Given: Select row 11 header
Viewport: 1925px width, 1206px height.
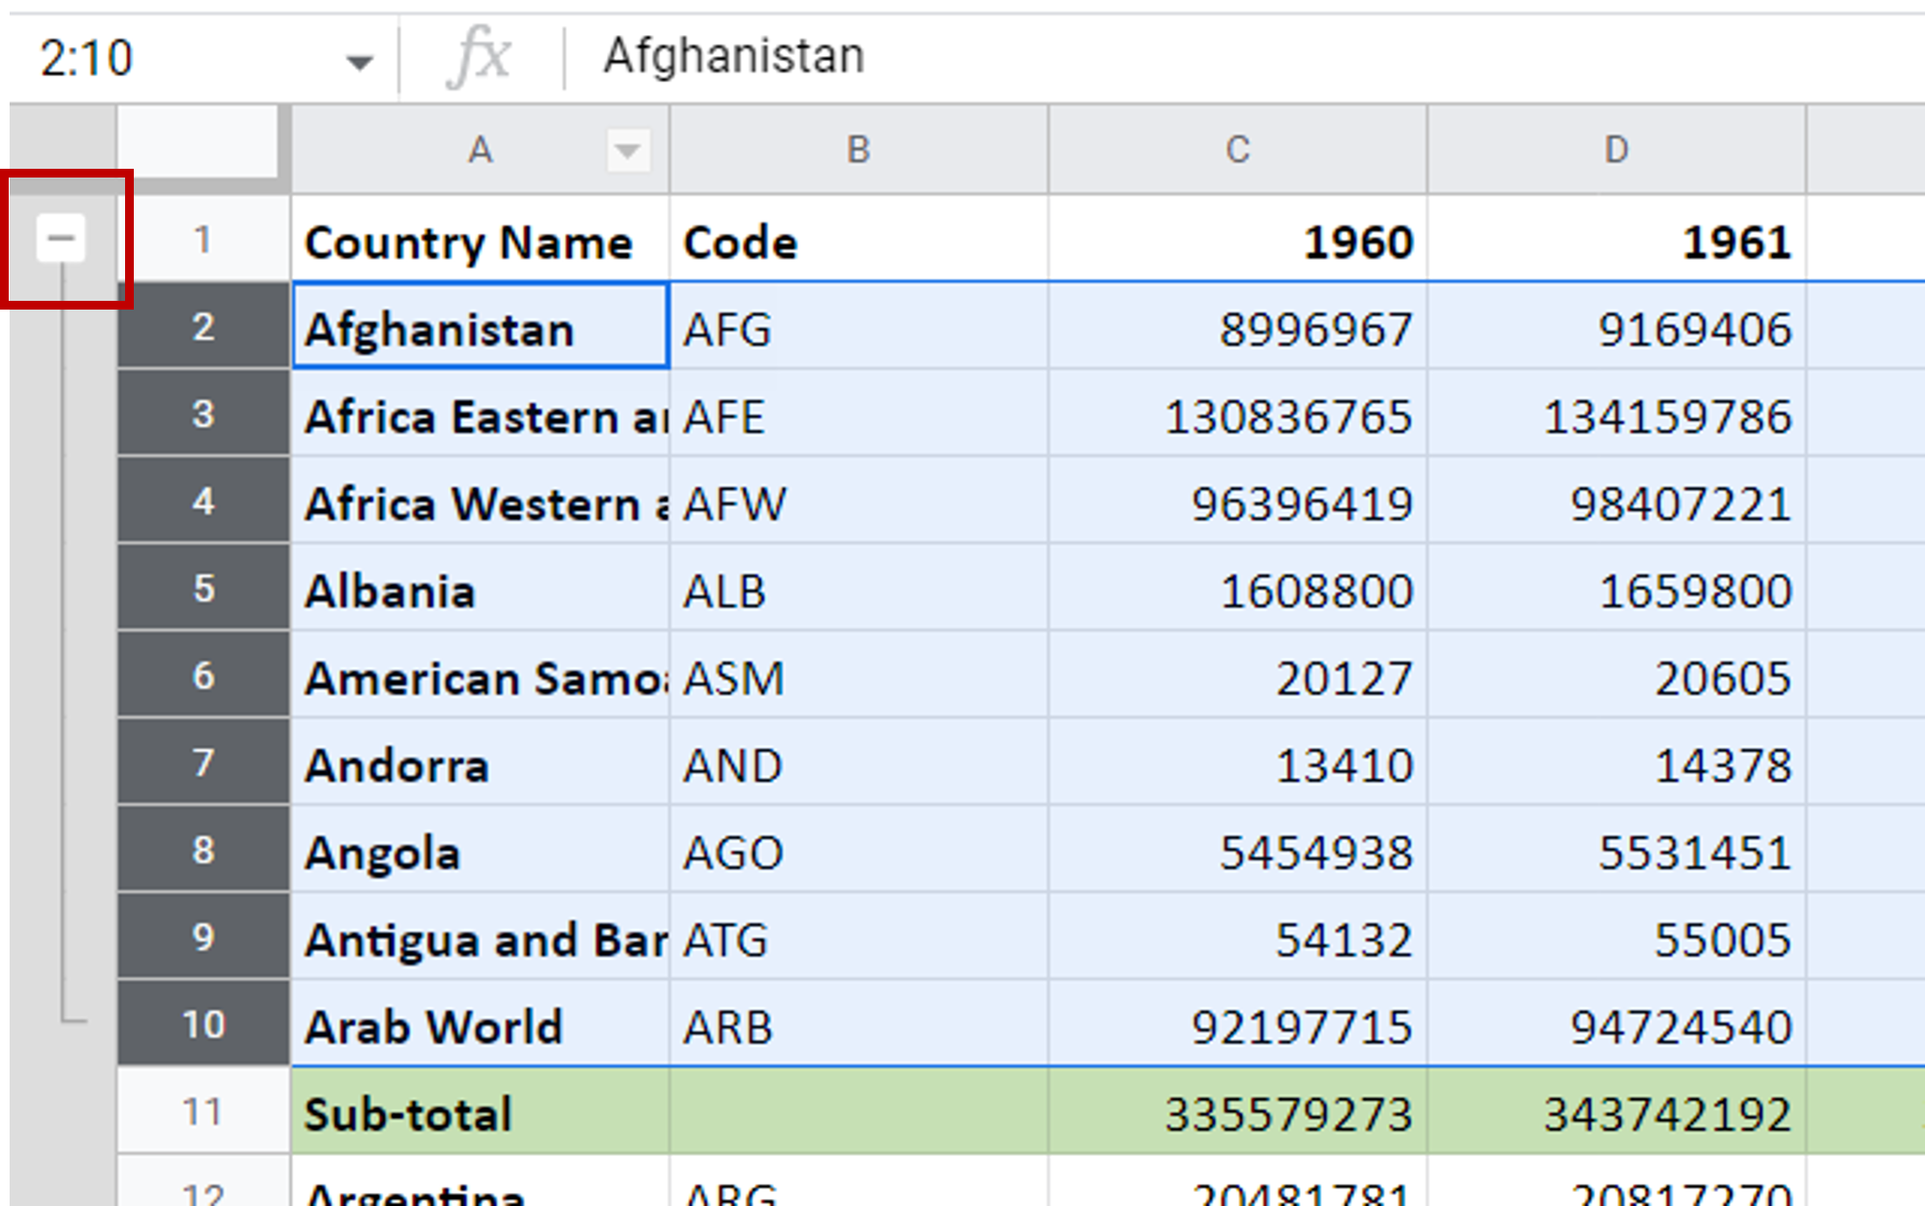Looking at the screenshot, I should pyautogui.click(x=203, y=1111).
